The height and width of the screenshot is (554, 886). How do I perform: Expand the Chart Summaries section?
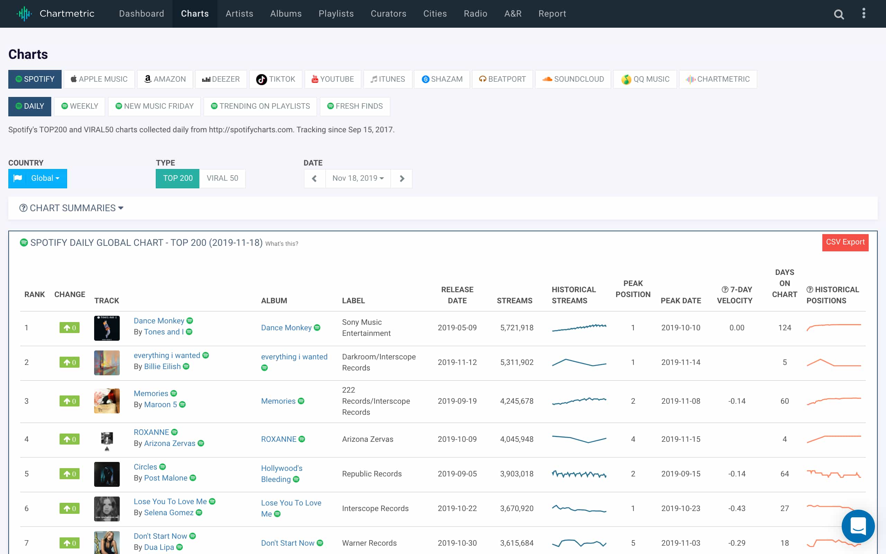pos(71,208)
